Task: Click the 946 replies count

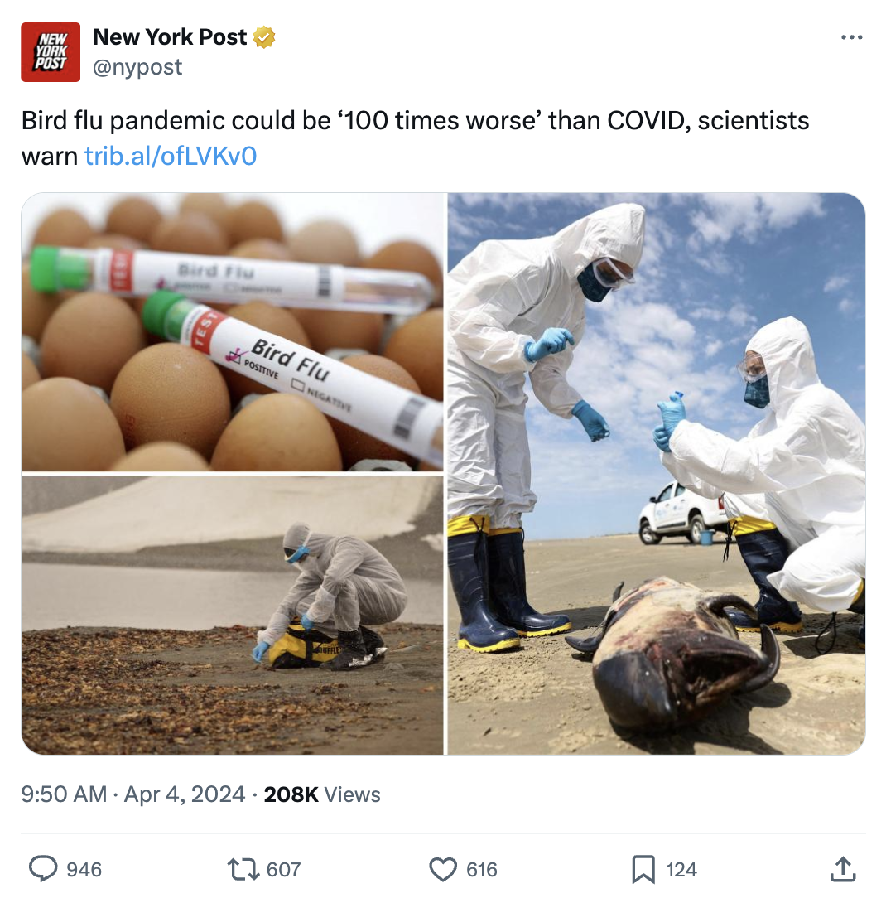Action: (84, 870)
